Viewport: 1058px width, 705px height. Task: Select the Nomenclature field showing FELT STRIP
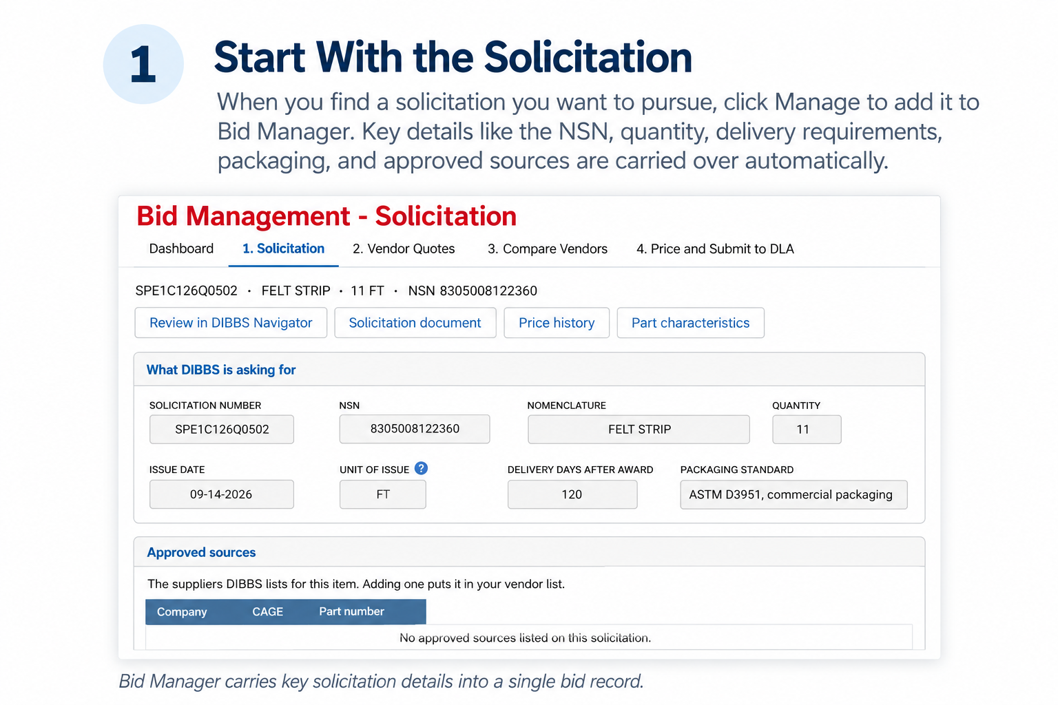639,430
